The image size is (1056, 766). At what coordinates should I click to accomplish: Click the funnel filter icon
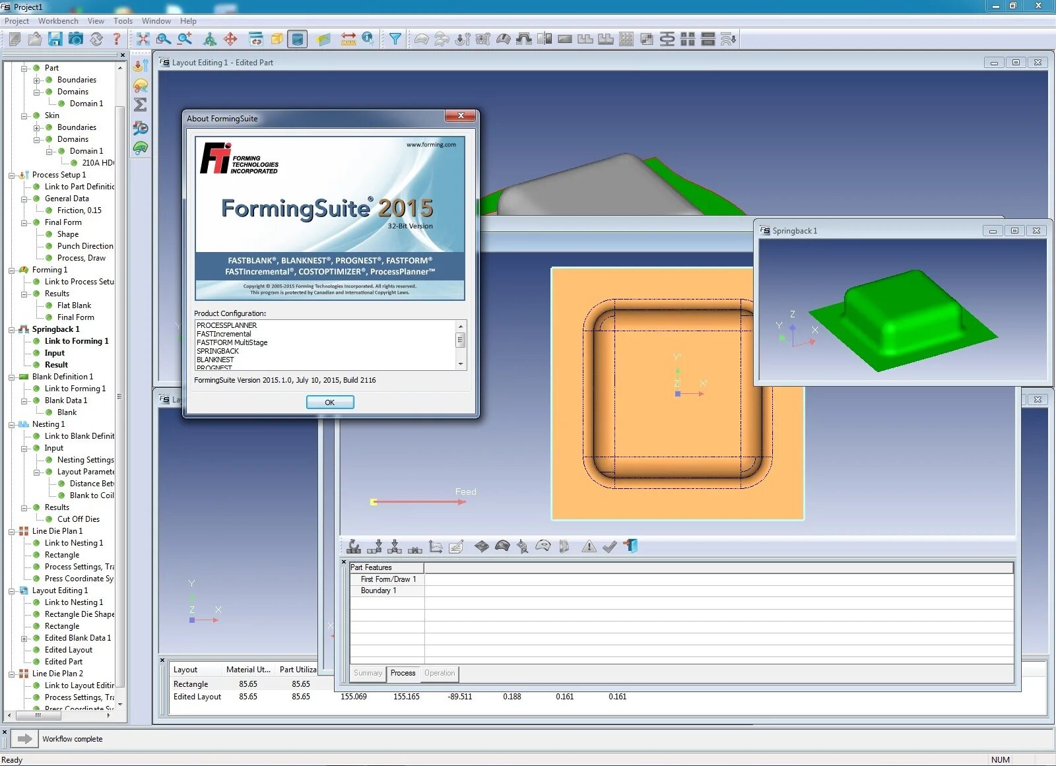(395, 39)
